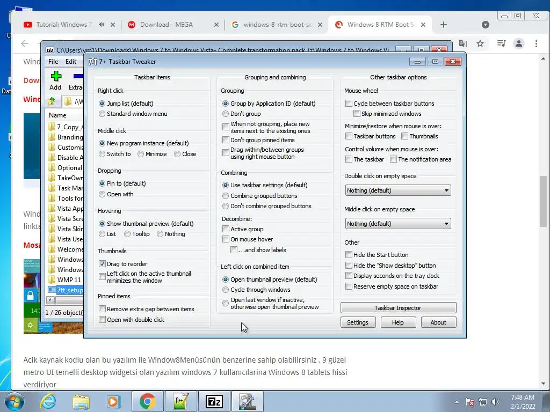Switch to 7-Zip taskbar button
Screen dimensions: 550x412
click(214, 401)
